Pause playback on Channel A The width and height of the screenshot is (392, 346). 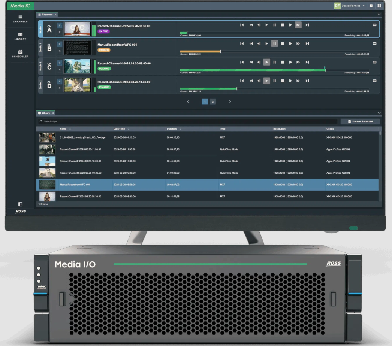[274, 25]
